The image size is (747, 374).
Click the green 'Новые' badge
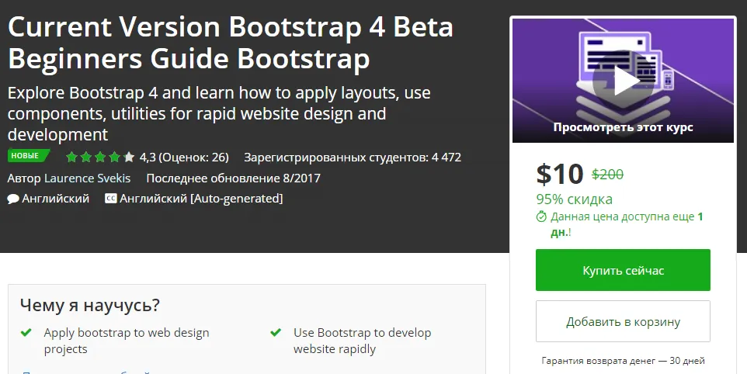point(27,156)
